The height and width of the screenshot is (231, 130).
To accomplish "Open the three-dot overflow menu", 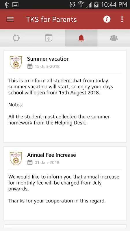I will click(x=122, y=19).
